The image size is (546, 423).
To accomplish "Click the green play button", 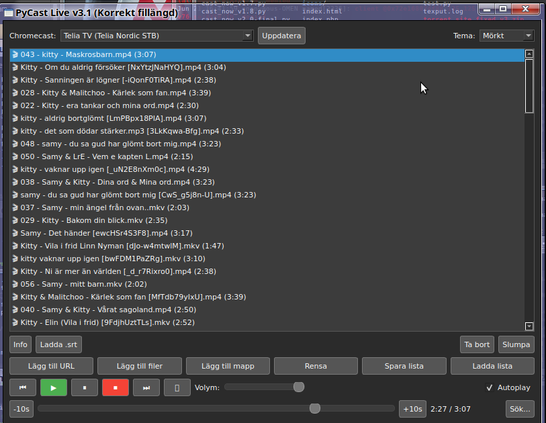I will pos(54,387).
